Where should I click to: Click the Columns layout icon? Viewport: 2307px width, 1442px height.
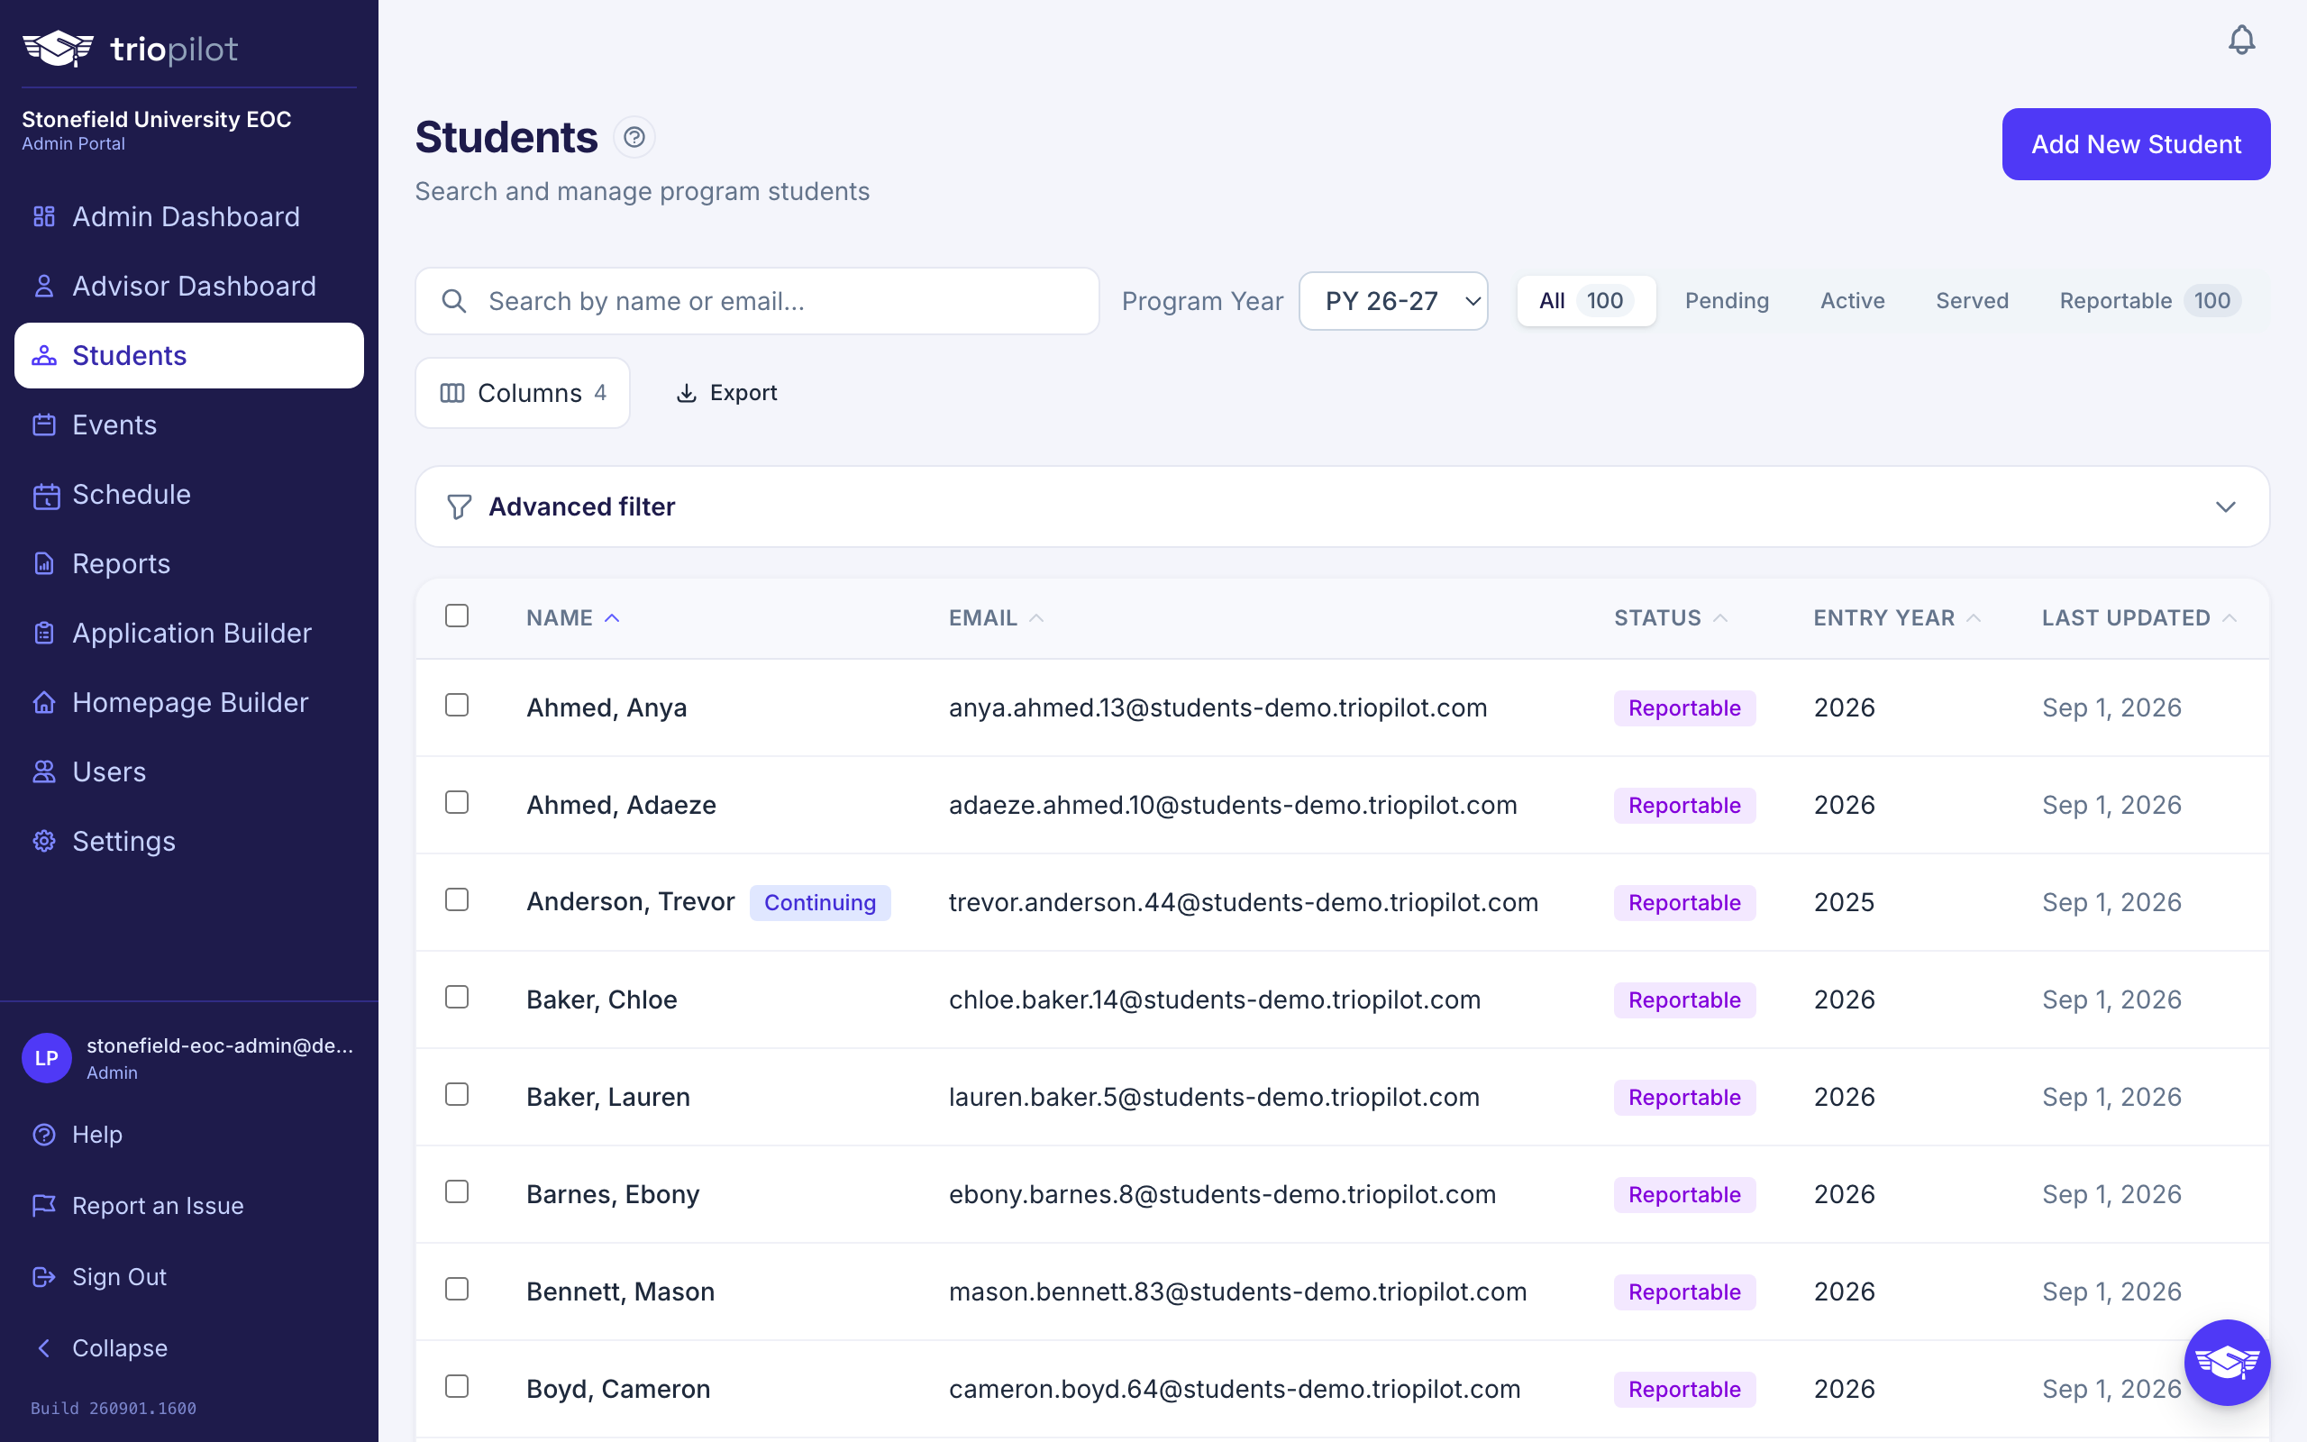click(451, 393)
